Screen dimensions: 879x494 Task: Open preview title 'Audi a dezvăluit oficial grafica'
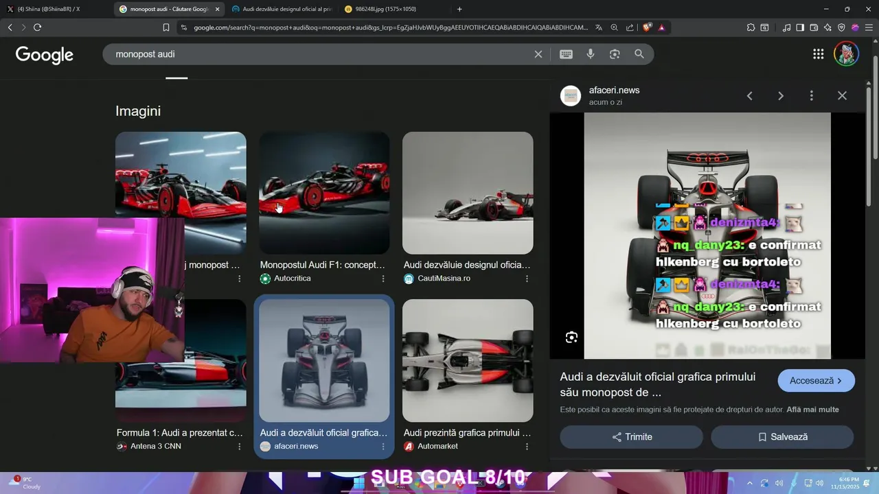(x=658, y=385)
